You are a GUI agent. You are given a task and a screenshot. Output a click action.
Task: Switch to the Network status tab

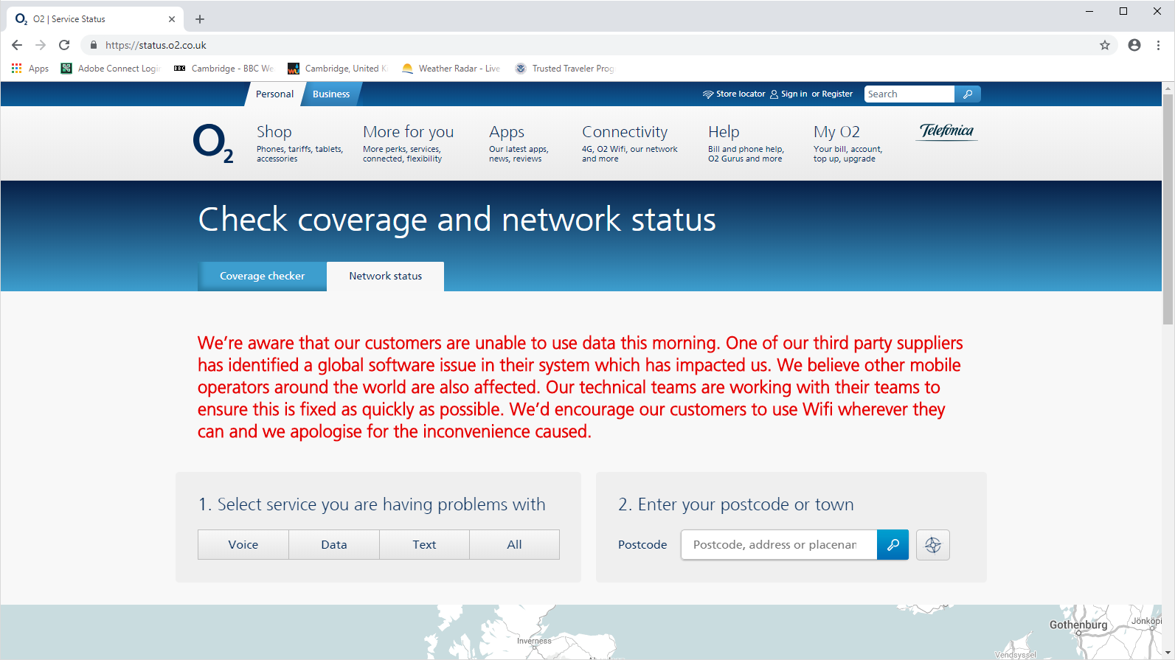[386, 277]
